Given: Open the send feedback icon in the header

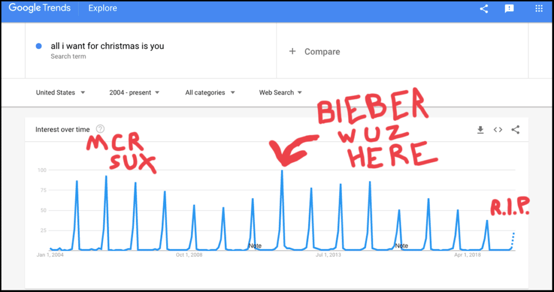Looking at the screenshot, I should pyautogui.click(x=509, y=9).
